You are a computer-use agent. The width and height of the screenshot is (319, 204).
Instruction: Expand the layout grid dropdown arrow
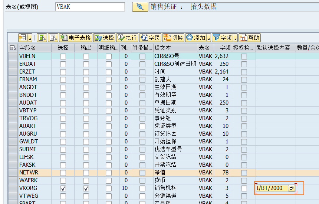30,38
